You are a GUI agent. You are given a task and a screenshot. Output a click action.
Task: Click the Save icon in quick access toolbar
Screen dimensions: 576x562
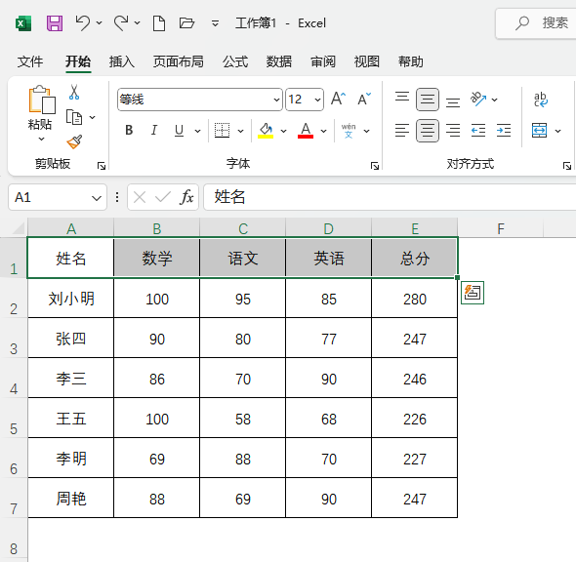(55, 23)
